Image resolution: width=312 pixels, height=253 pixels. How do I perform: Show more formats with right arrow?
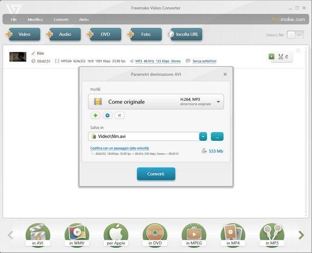[x=301, y=235]
